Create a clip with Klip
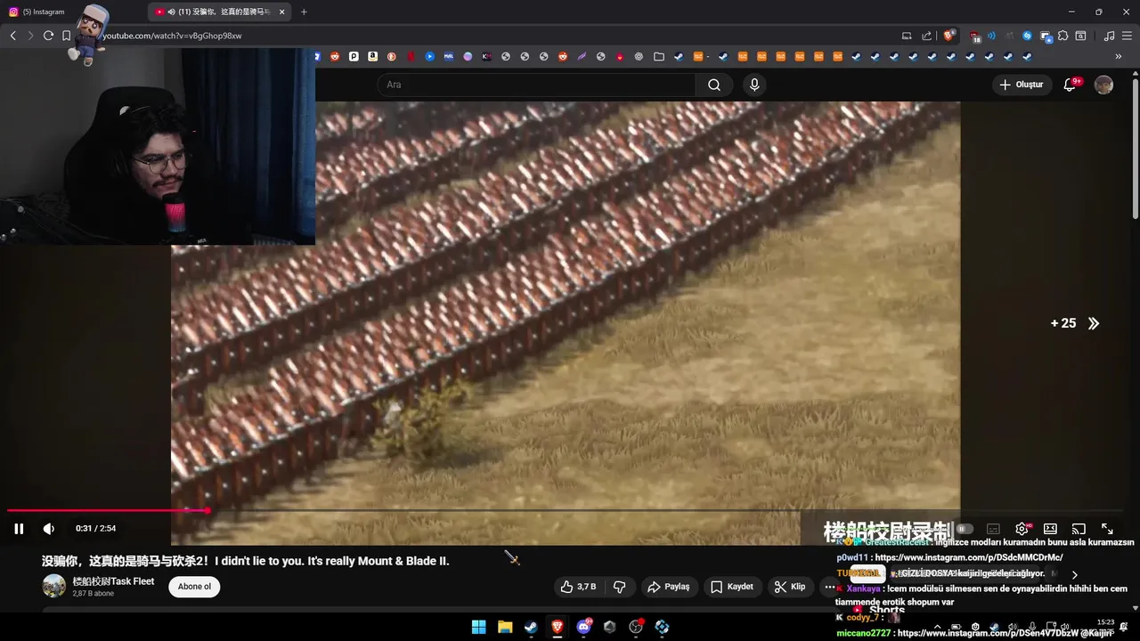This screenshot has height=641, width=1140. point(790,587)
